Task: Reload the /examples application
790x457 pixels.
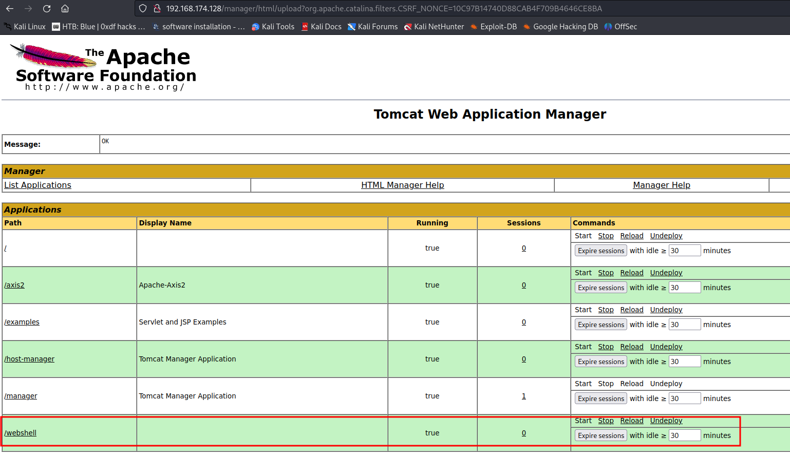Action: pos(632,310)
